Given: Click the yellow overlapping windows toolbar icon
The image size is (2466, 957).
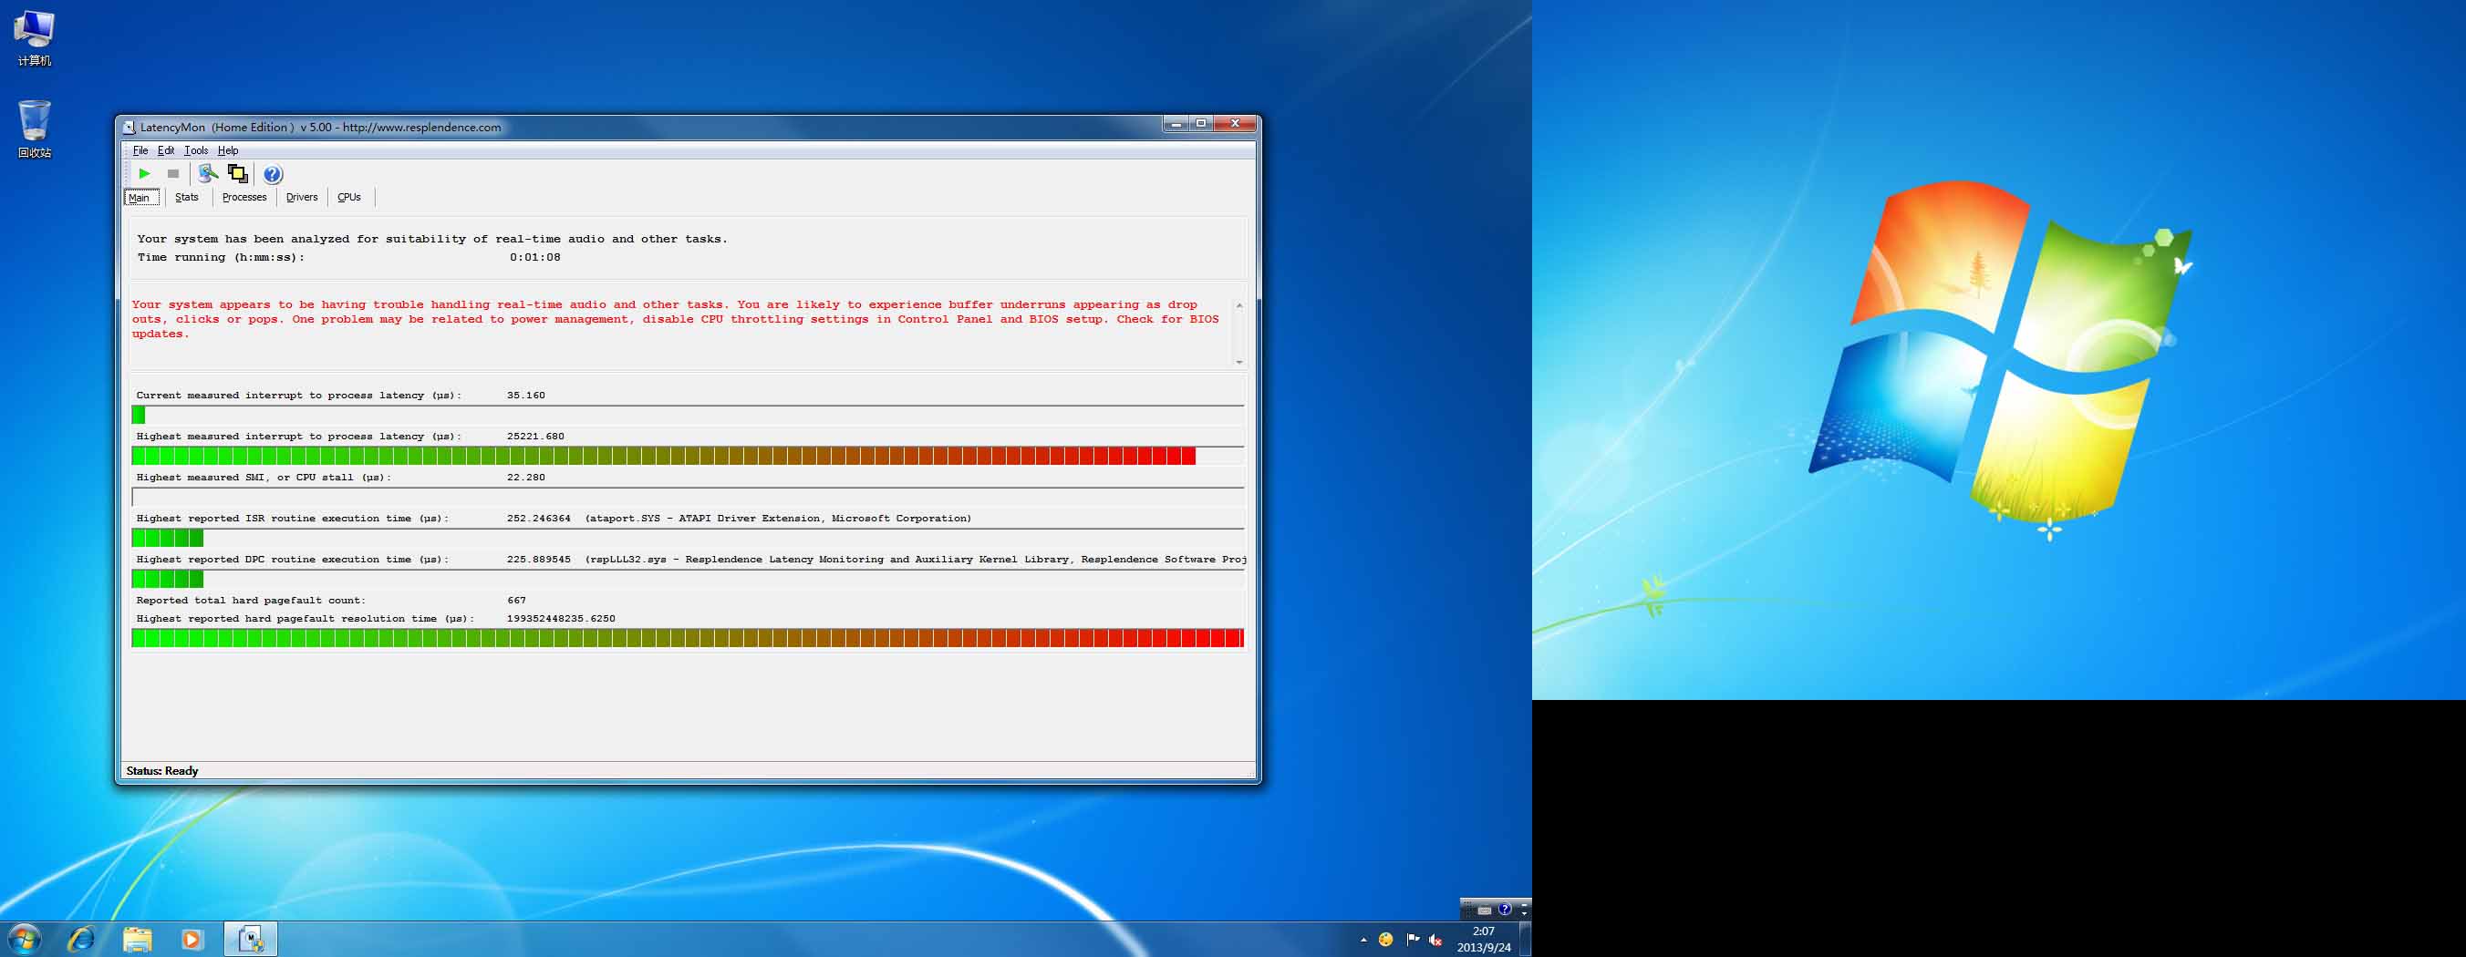Looking at the screenshot, I should [237, 173].
